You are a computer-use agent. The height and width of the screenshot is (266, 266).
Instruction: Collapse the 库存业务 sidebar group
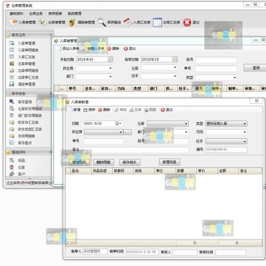coord(51,35)
